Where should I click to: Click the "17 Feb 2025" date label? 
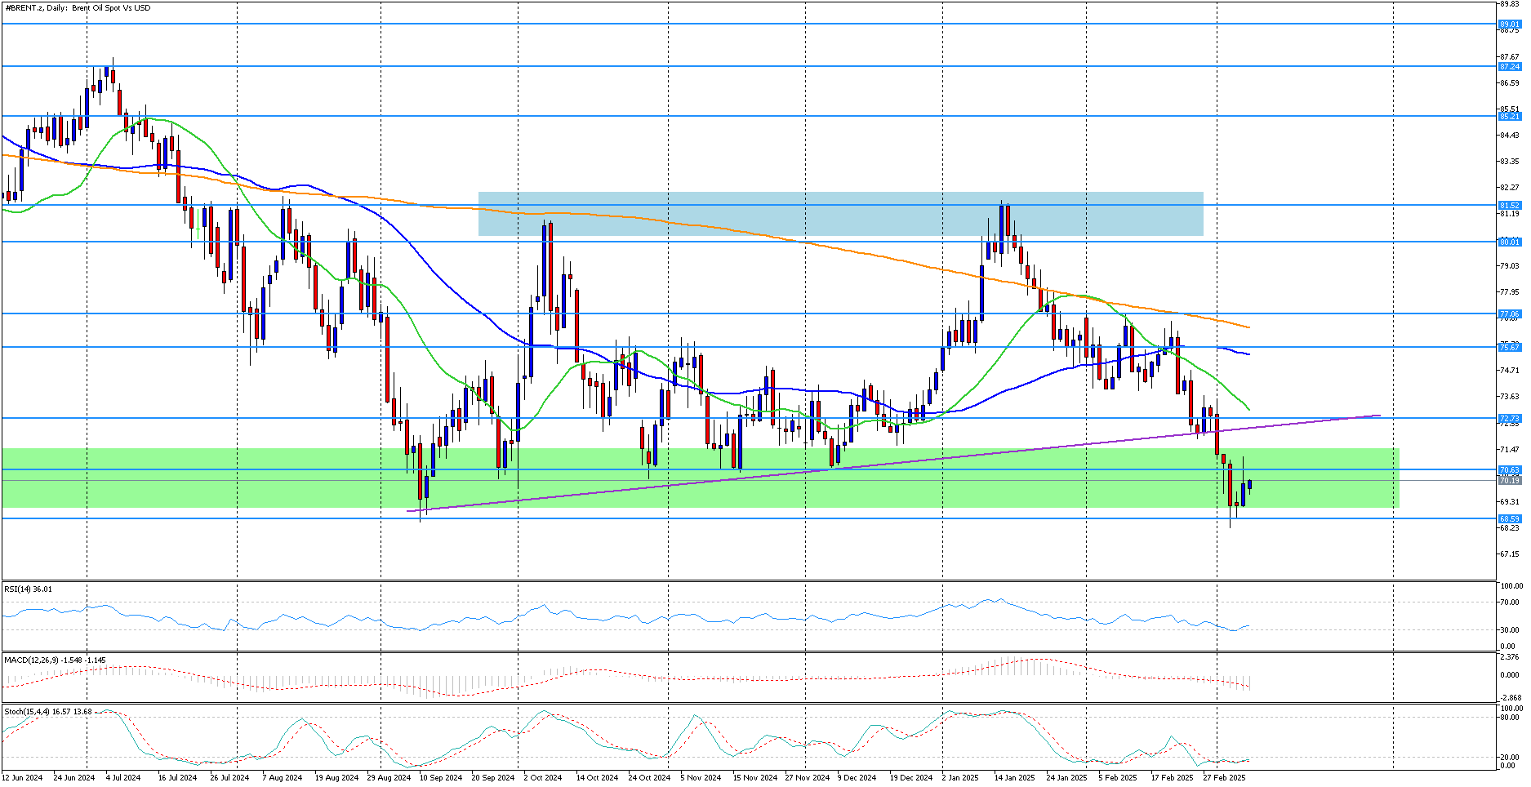pyautogui.click(x=1172, y=777)
